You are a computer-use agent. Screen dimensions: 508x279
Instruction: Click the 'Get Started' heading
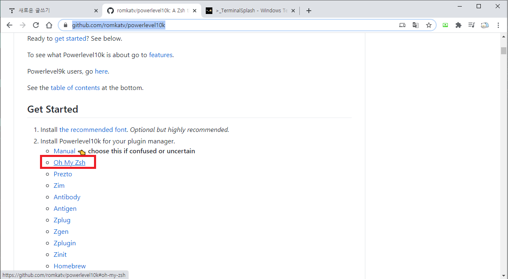coord(52,109)
